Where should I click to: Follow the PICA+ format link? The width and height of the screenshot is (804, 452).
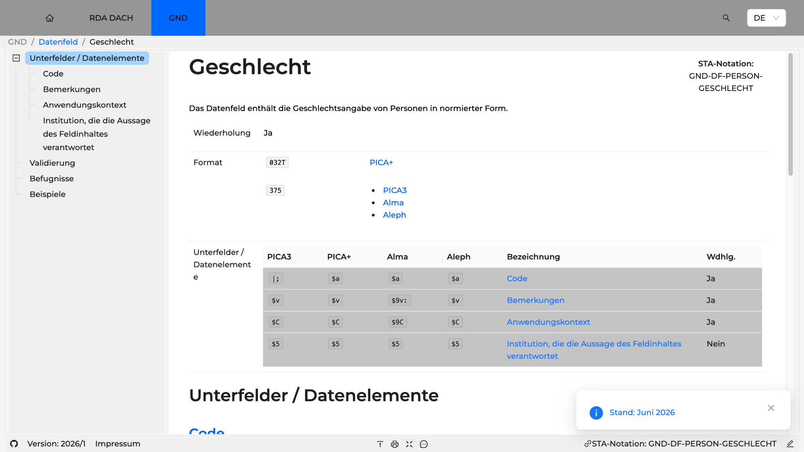381,162
